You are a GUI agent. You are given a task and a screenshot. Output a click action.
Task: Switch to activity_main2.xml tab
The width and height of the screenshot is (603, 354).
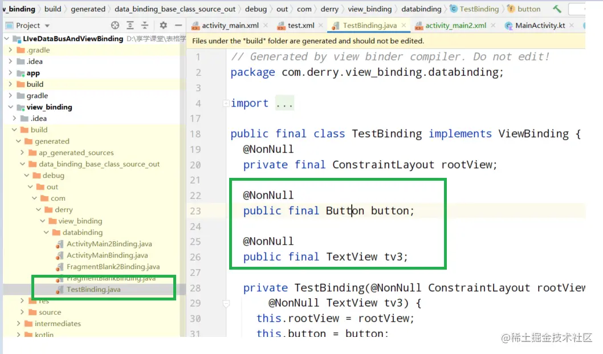tap(456, 26)
